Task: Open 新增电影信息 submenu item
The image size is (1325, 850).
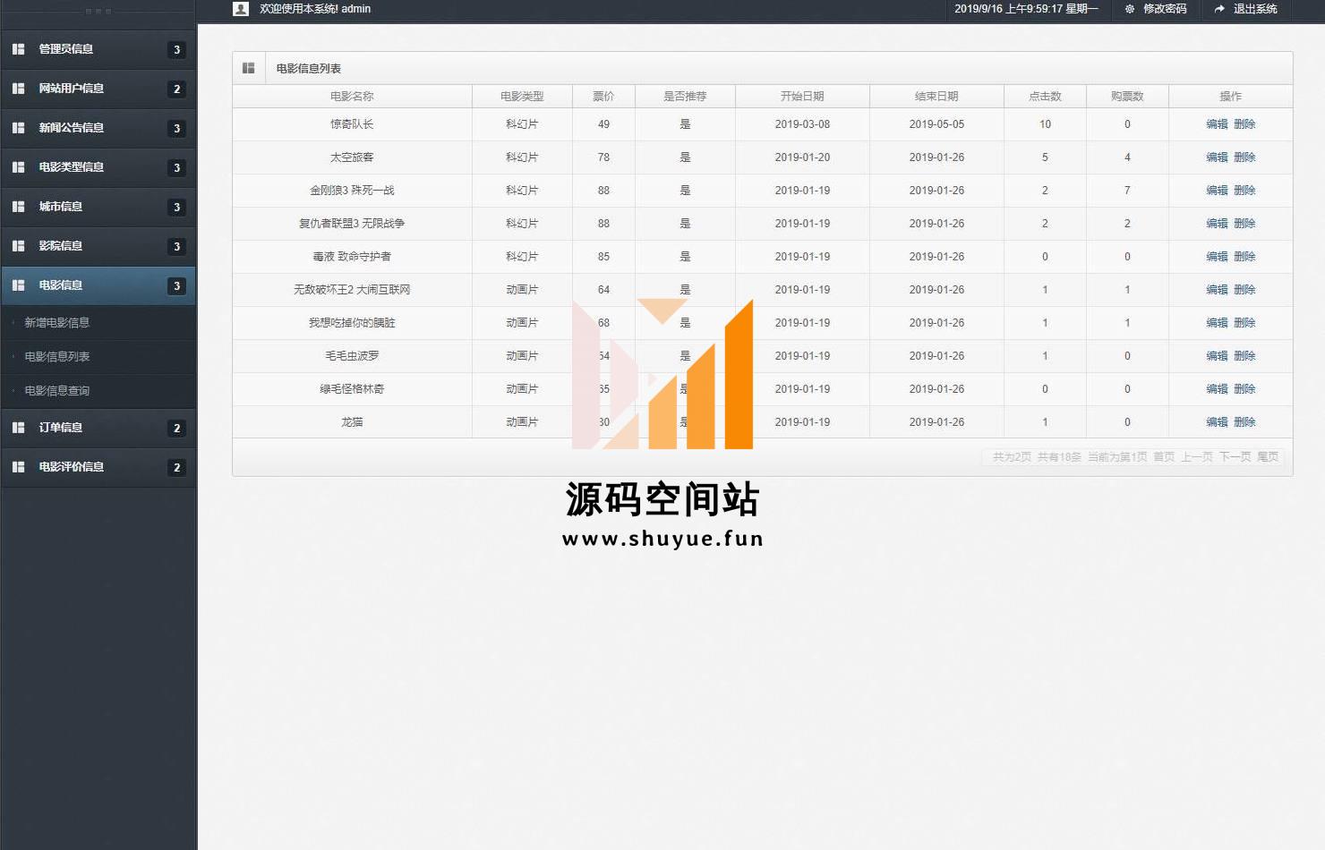Action: pyautogui.click(x=56, y=322)
